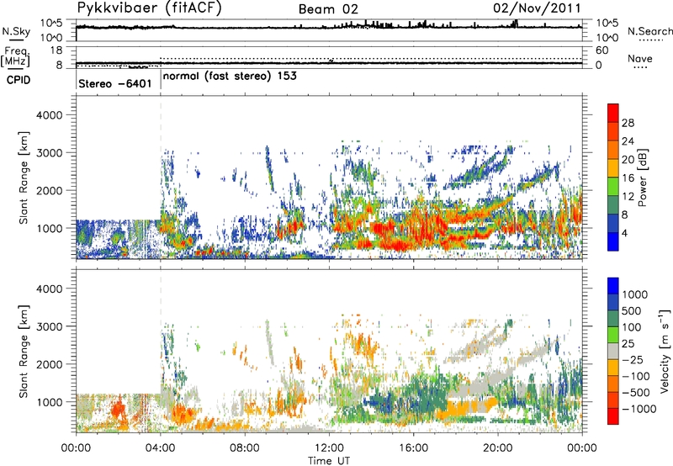The width and height of the screenshot is (673, 466).
Task: Pick the blue bottom segment of Power color bar
Action: point(613,241)
